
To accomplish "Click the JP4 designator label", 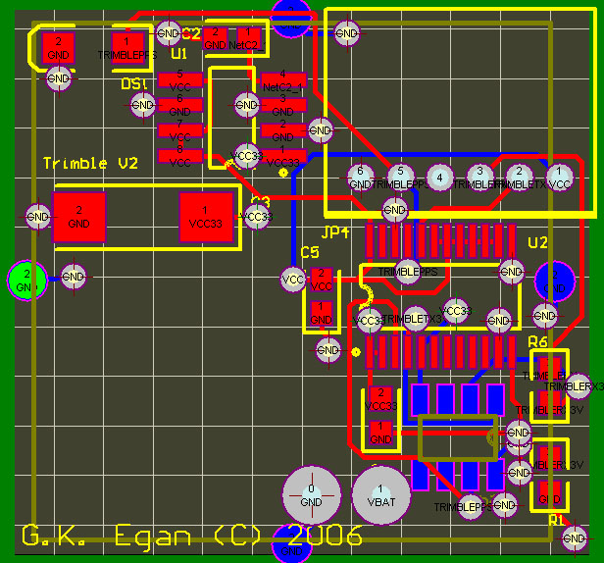I will 335,232.
